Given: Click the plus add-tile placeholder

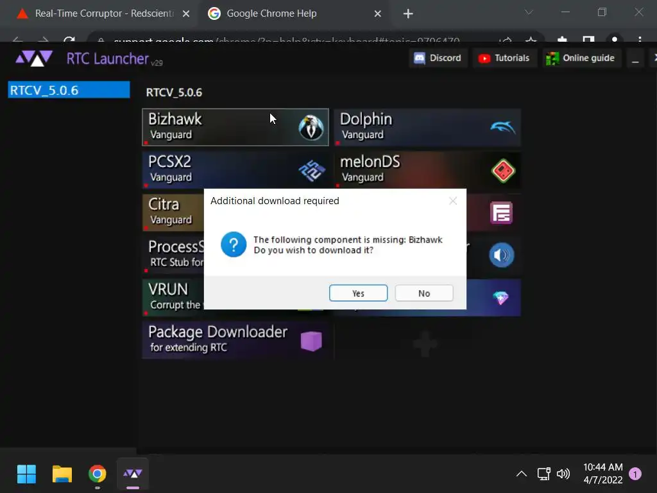Looking at the screenshot, I should coord(425,344).
